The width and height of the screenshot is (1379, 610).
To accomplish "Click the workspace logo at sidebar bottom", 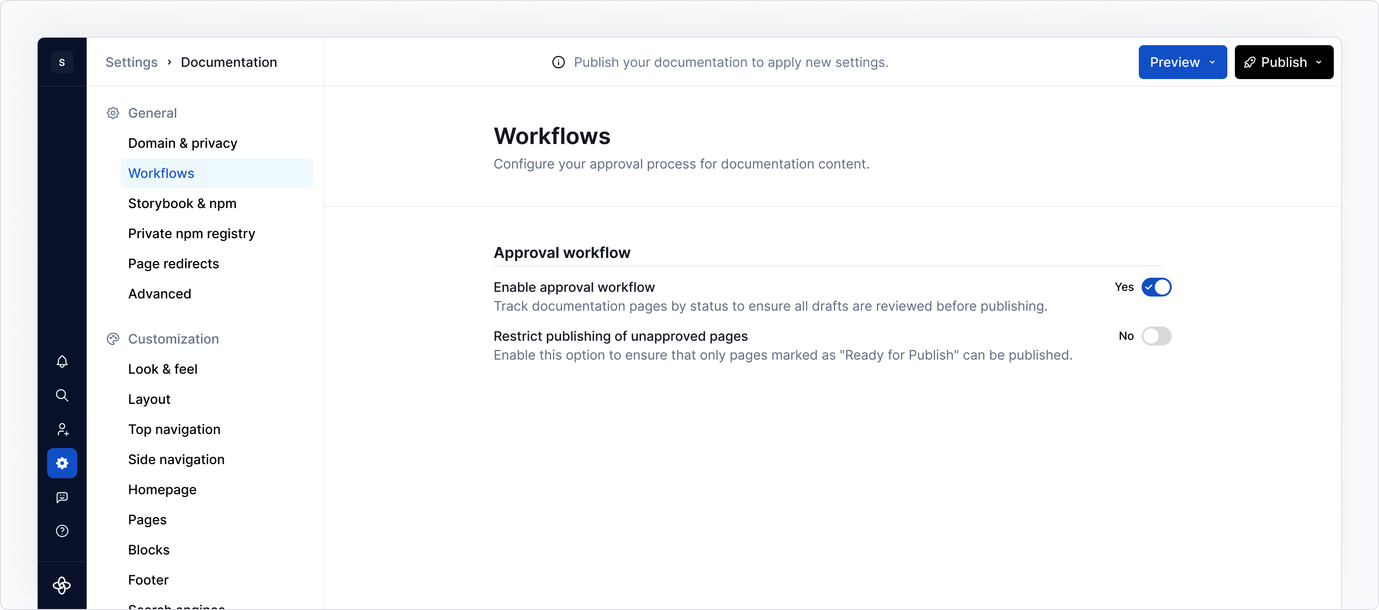I will [x=62, y=586].
